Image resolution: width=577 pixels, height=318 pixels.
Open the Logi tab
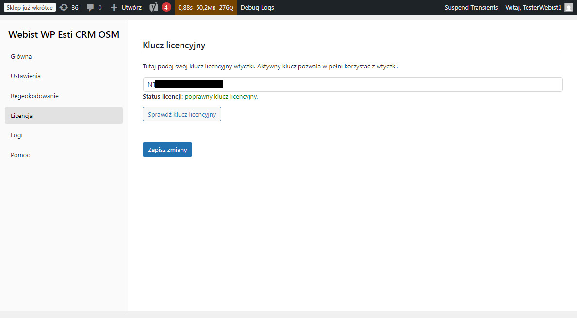17,135
